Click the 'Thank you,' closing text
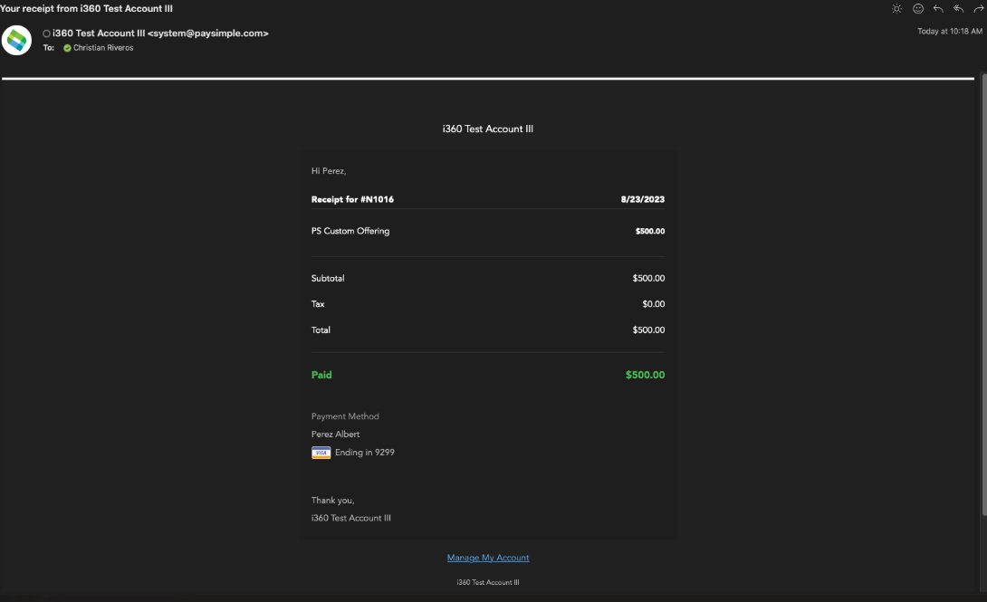Screen dimensions: 987x602 [x=333, y=500]
